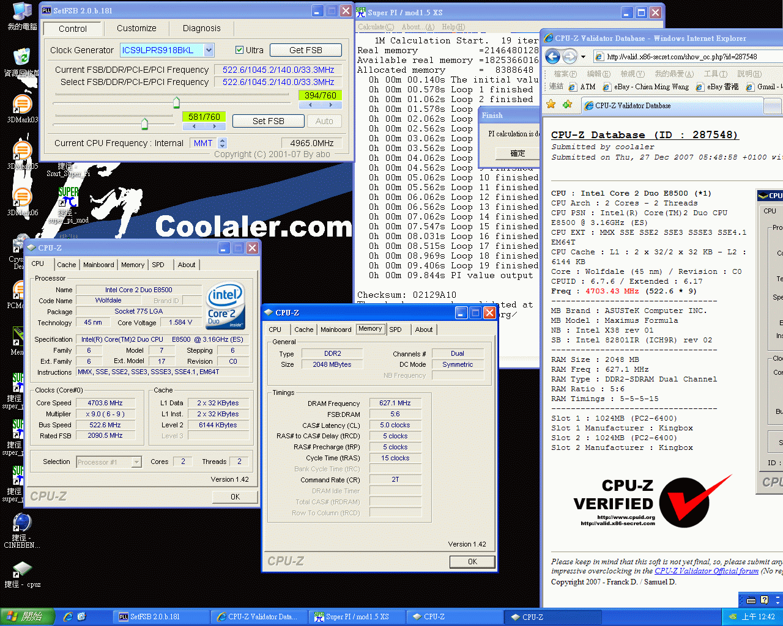Open SPD tab in front CPU-Z window
The width and height of the screenshot is (783, 626).
396,330
